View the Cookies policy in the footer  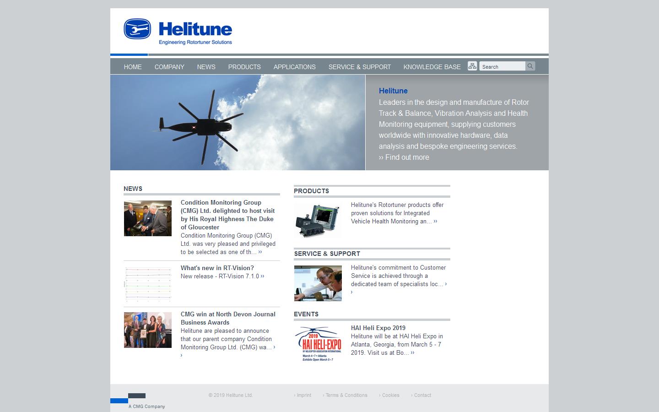tap(391, 395)
